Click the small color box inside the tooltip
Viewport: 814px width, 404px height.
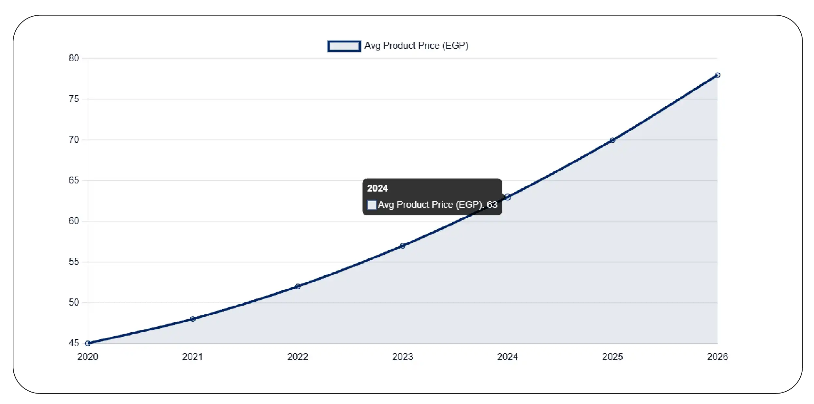372,205
